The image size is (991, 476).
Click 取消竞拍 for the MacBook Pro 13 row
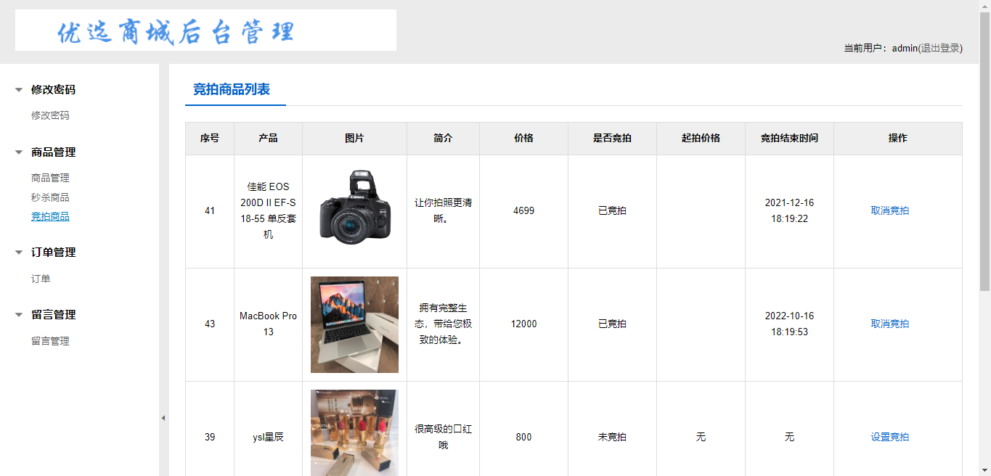point(890,324)
